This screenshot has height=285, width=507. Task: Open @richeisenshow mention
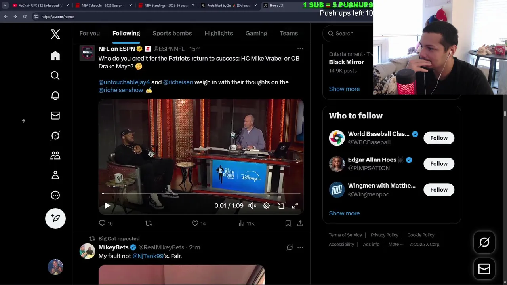click(121, 90)
